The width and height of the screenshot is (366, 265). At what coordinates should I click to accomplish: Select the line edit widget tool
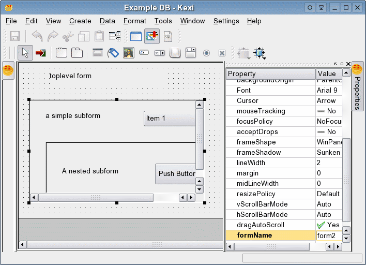click(144, 53)
